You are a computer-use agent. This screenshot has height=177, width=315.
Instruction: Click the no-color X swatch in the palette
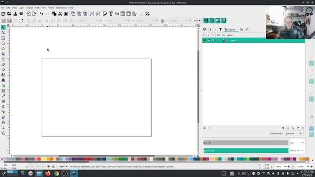pos(2,159)
